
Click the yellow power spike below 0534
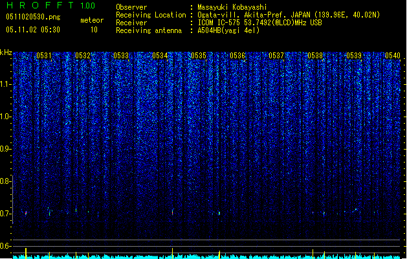173,253
